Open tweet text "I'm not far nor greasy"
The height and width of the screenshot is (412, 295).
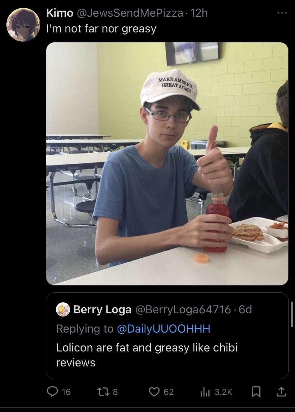click(101, 28)
